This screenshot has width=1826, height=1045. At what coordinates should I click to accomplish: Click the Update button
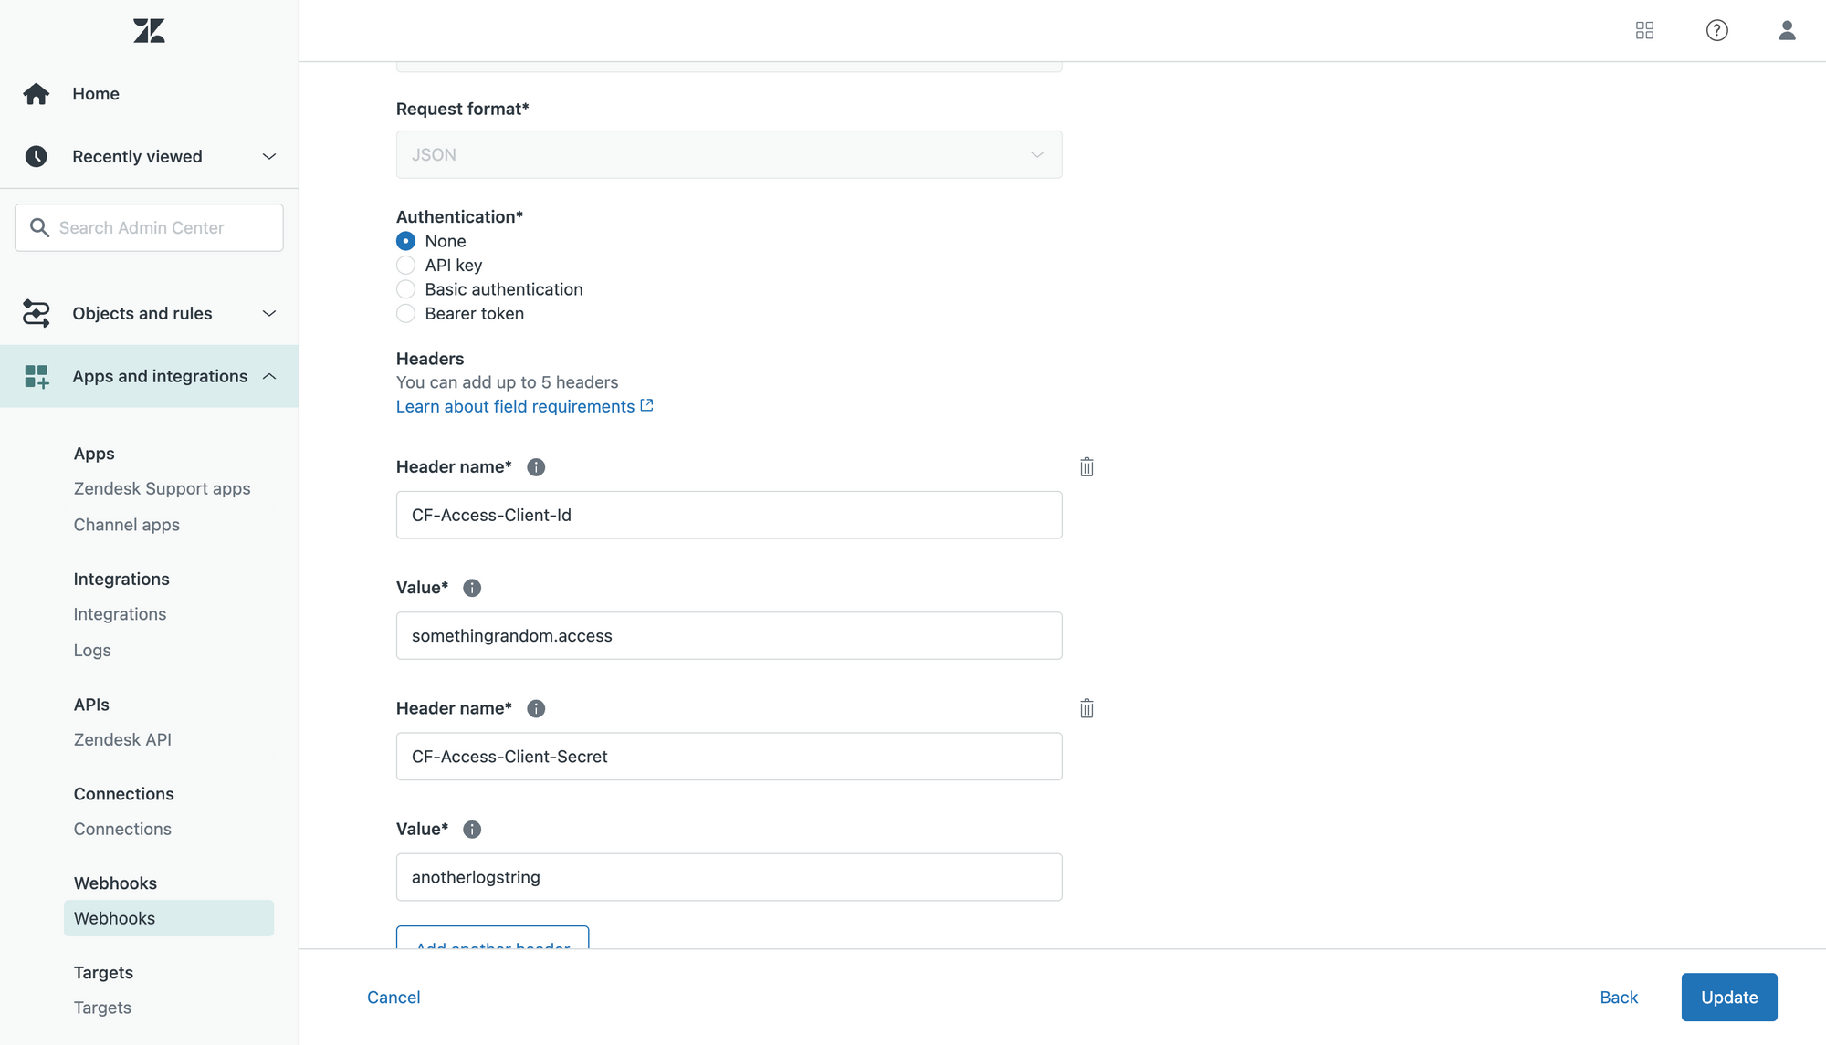pyautogui.click(x=1729, y=996)
